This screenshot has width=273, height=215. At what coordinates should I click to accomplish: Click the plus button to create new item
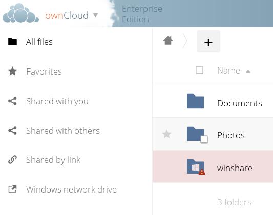pos(208,41)
